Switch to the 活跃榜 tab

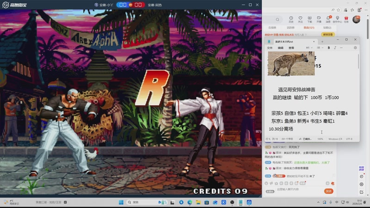[290, 28]
